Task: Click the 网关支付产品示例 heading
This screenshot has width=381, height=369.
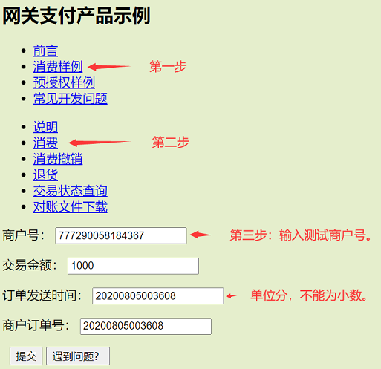Action: coord(76,16)
